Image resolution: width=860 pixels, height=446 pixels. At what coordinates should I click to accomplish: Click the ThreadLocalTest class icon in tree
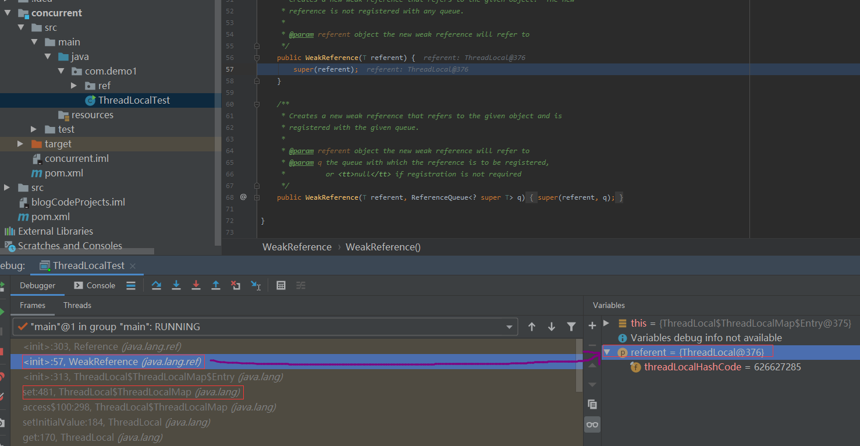[90, 100]
